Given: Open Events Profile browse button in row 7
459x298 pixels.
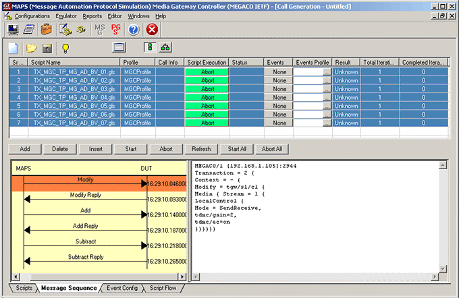Looking at the screenshot, I should pyautogui.click(x=327, y=123).
